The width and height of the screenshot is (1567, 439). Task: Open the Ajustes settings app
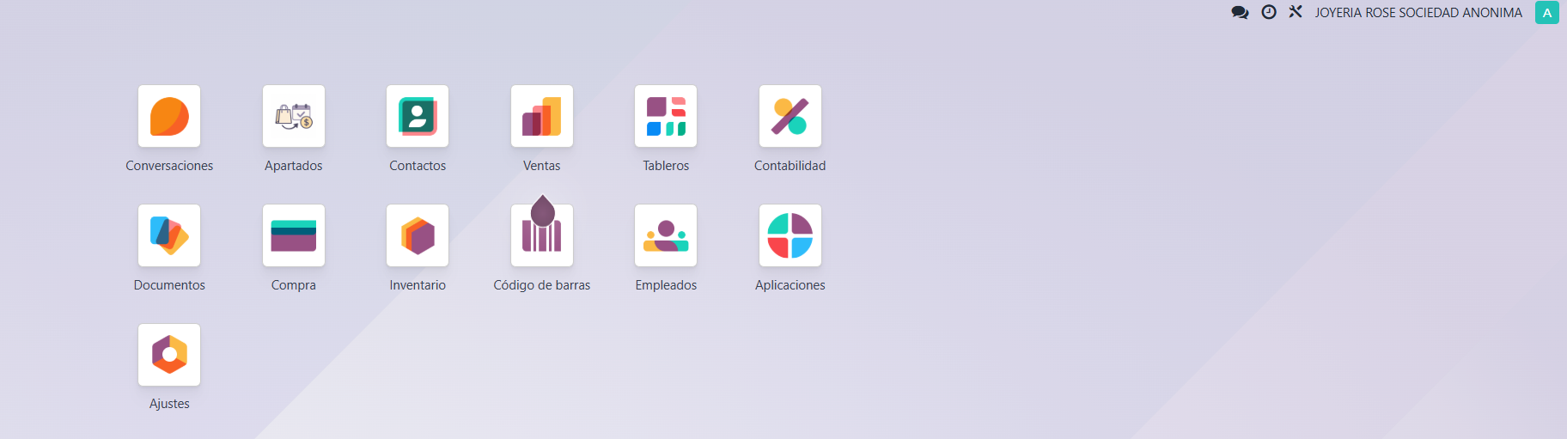pyautogui.click(x=169, y=355)
